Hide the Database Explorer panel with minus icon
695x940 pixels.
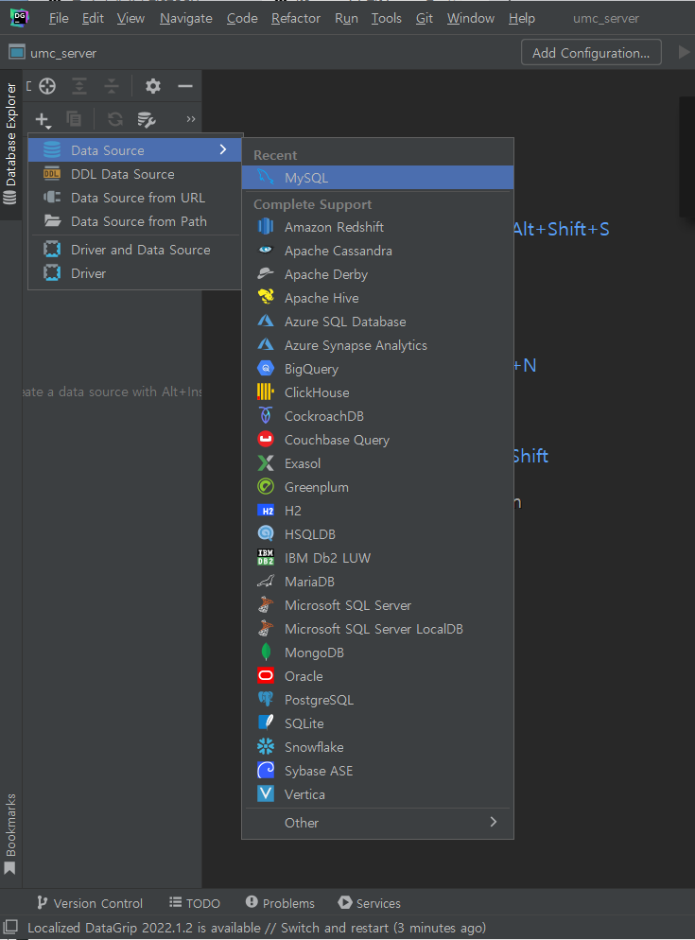coord(185,86)
